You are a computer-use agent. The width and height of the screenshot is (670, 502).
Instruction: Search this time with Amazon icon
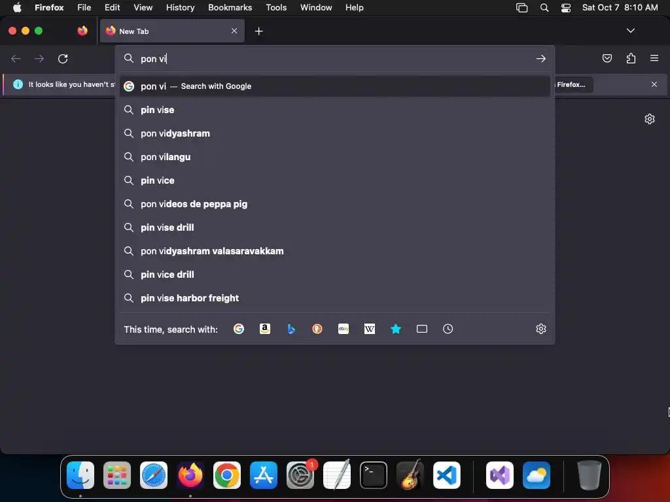point(265,329)
